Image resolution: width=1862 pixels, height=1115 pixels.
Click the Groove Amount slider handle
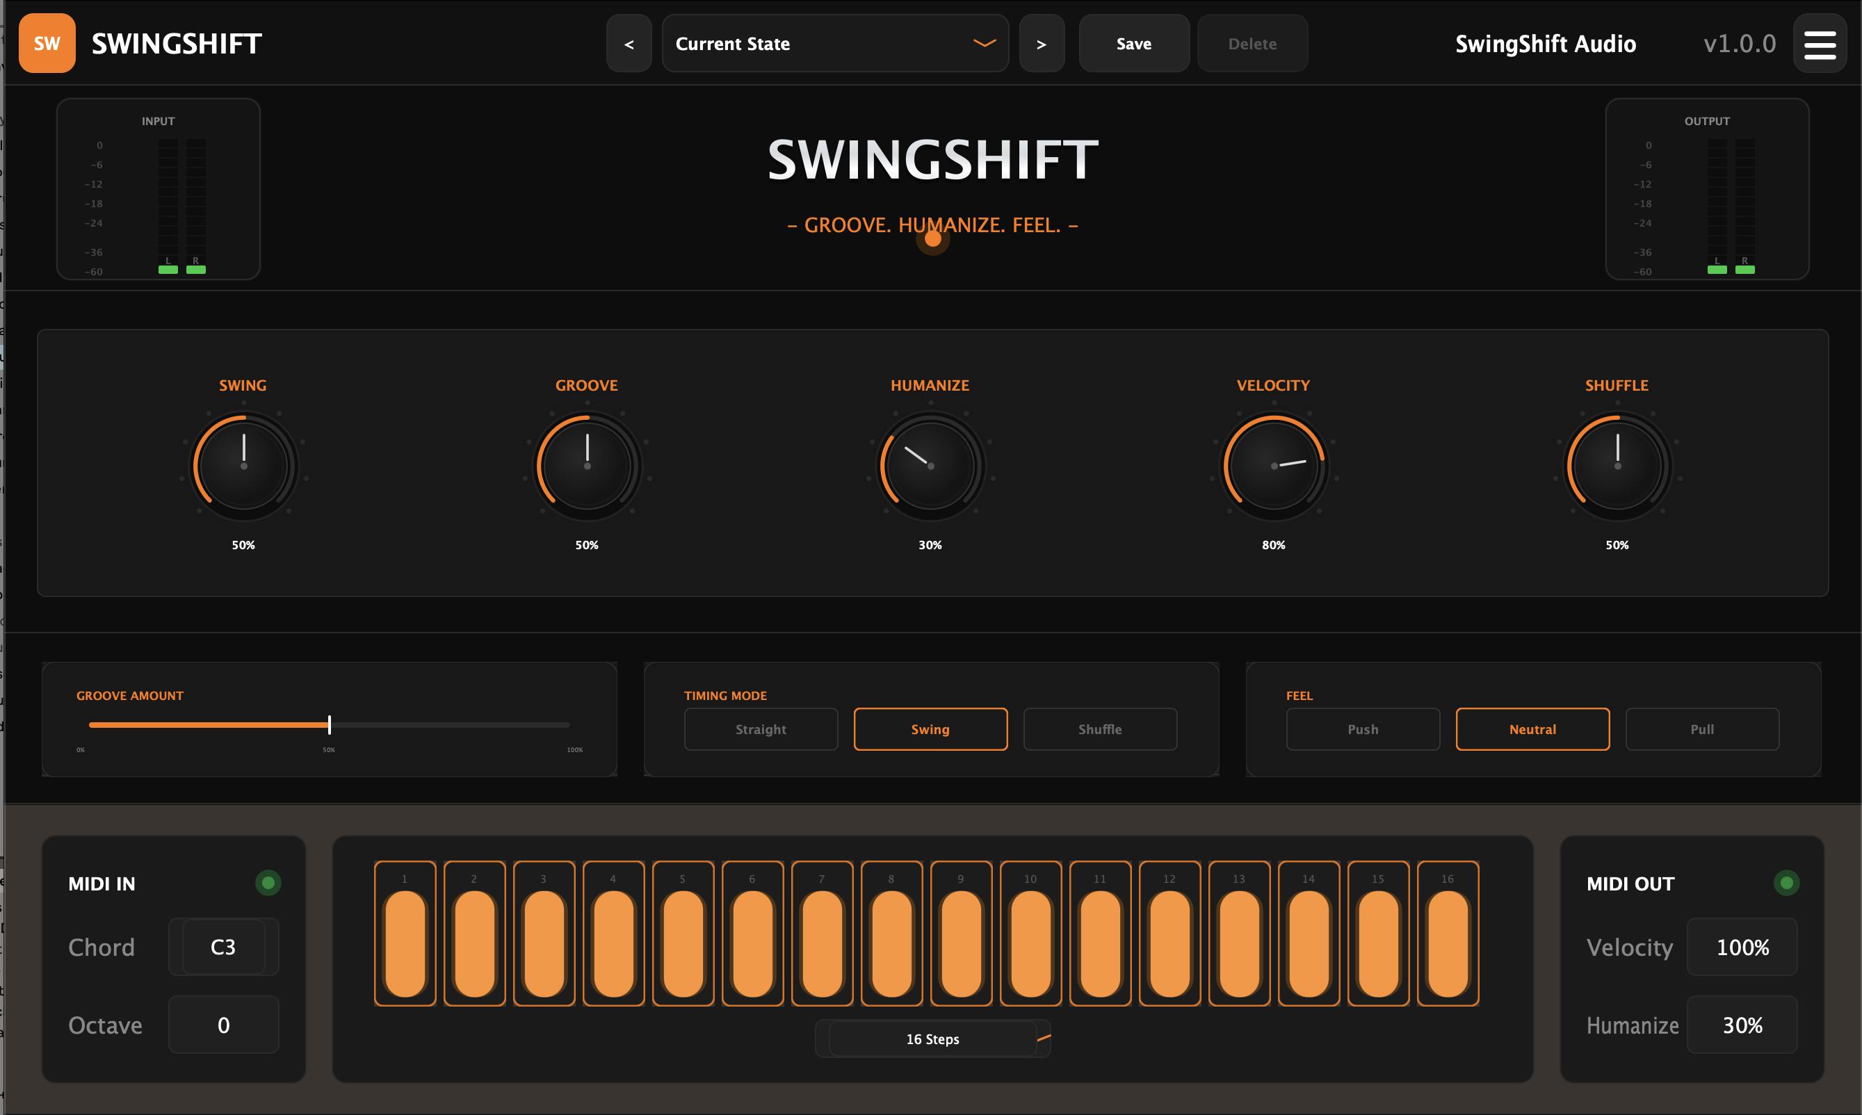click(329, 725)
